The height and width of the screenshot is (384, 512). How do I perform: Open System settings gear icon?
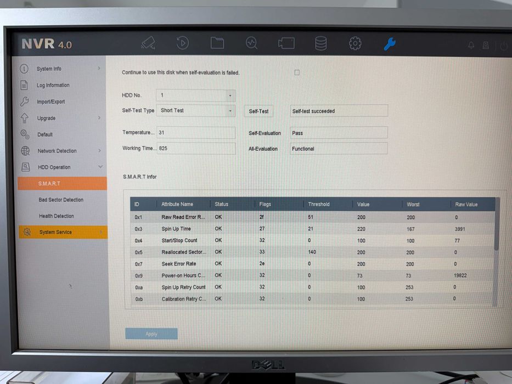(x=355, y=43)
